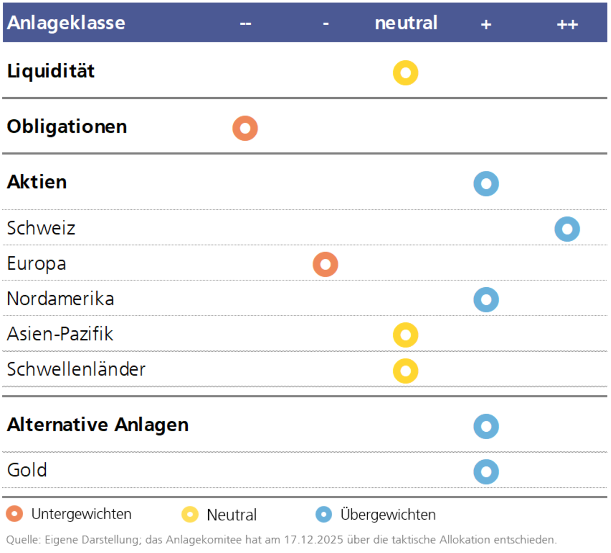Click the Anlageklasse column header
Screen dimensions: 611x553
point(66,23)
